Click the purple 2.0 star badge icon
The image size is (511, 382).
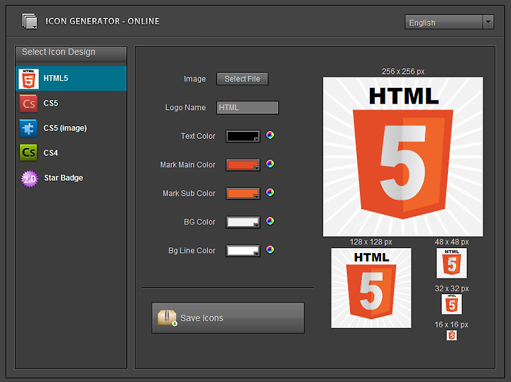(30, 179)
